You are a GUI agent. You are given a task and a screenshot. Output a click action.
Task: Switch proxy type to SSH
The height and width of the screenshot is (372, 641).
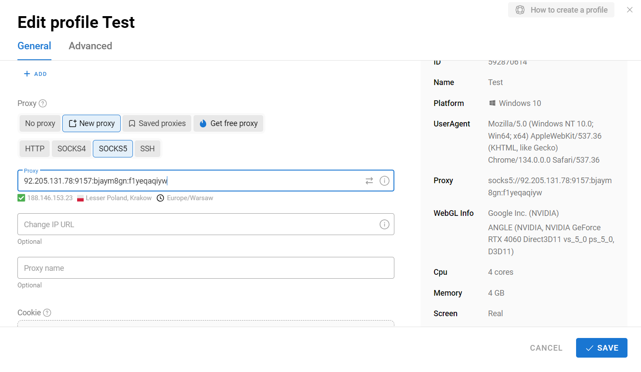click(x=147, y=149)
